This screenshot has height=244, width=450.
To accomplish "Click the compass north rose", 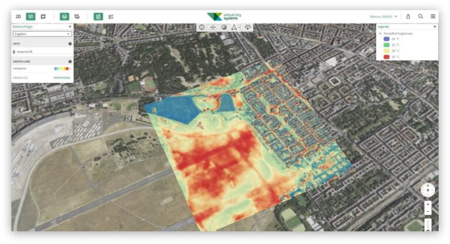I will [x=428, y=190].
